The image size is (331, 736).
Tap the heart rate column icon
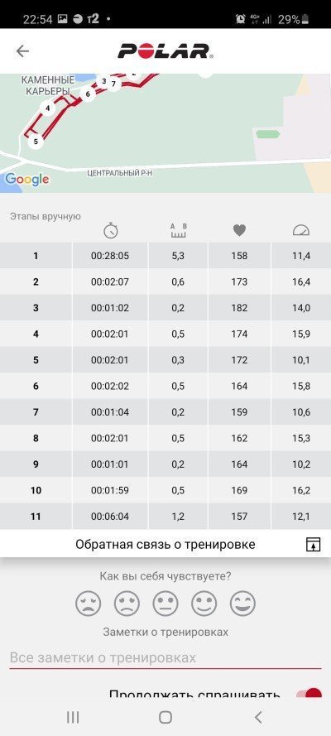click(239, 230)
